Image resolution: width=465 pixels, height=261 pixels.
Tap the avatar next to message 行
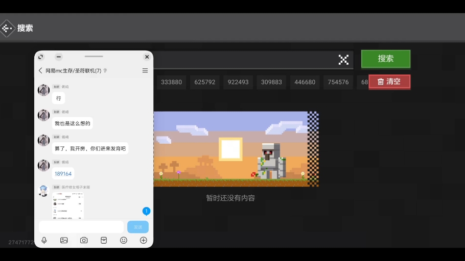tap(43, 90)
